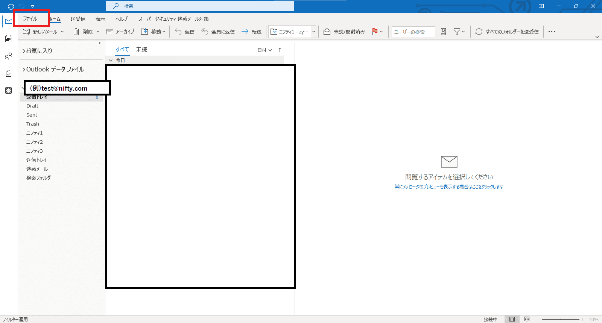Open the Send/Receive ribbon tab
The height and width of the screenshot is (323, 602).
(78, 19)
